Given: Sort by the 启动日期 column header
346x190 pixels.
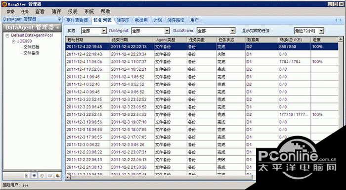Looking at the screenshot, I should coord(87,40).
